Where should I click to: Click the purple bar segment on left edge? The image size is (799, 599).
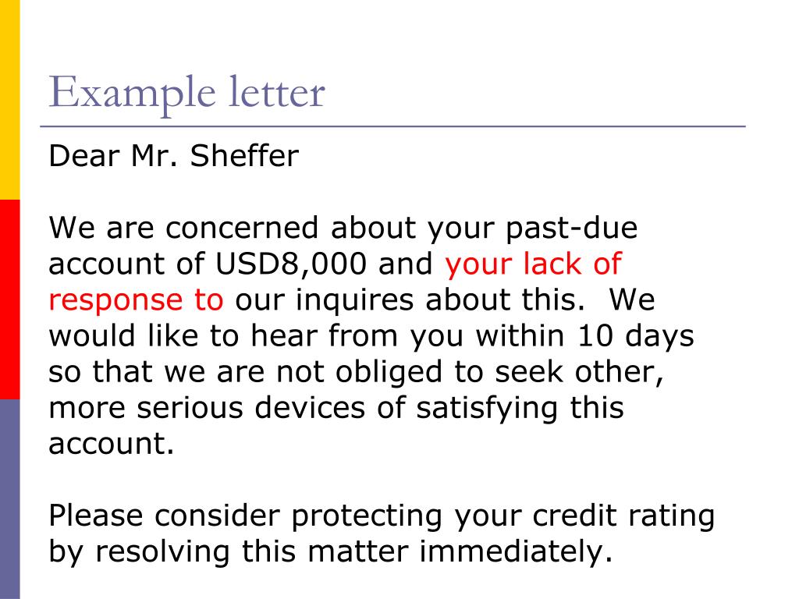click(9, 499)
